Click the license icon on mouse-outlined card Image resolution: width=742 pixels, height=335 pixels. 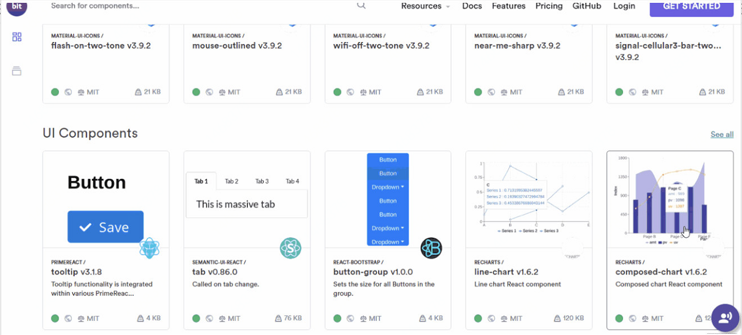pyautogui.click(x=222, y=92)
